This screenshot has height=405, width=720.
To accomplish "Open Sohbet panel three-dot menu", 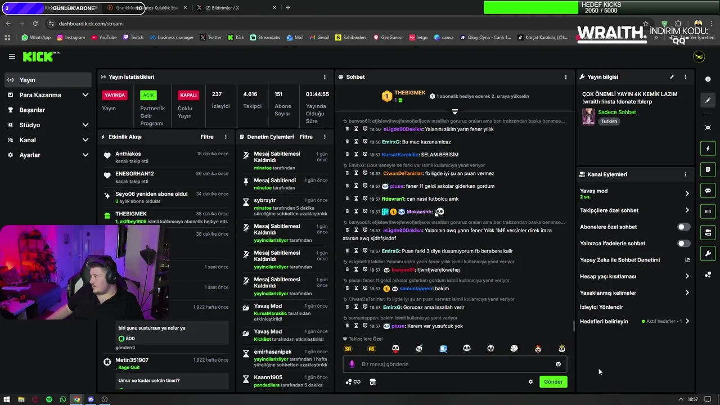I will pos(566,77).
